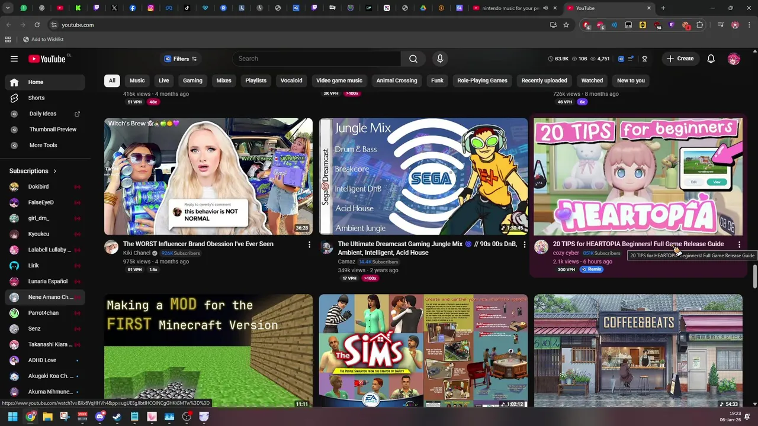Play the Dreamcast Jungle Mix thumbnail
The height and width of the screenshot is (426, 758).
point(423,176)
